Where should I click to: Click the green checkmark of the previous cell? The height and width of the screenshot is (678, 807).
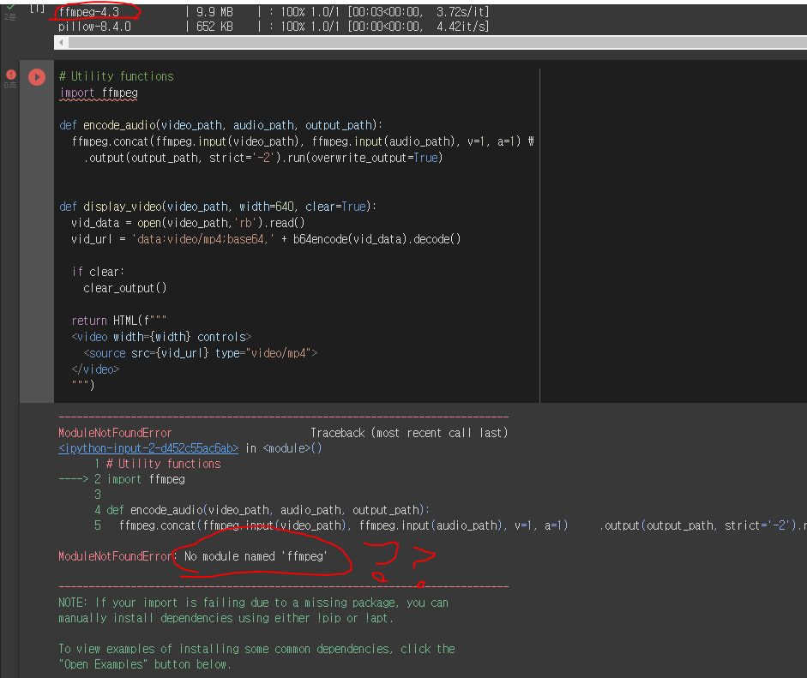(x=11, y=7)
